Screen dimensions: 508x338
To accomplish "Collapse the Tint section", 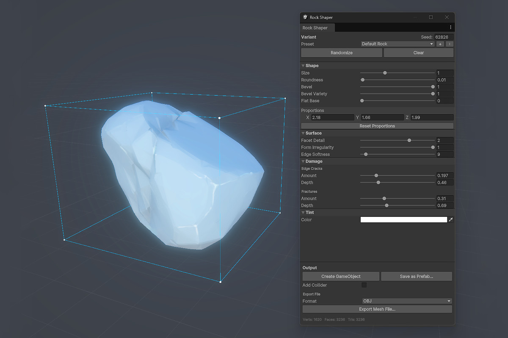I will 303,213.
